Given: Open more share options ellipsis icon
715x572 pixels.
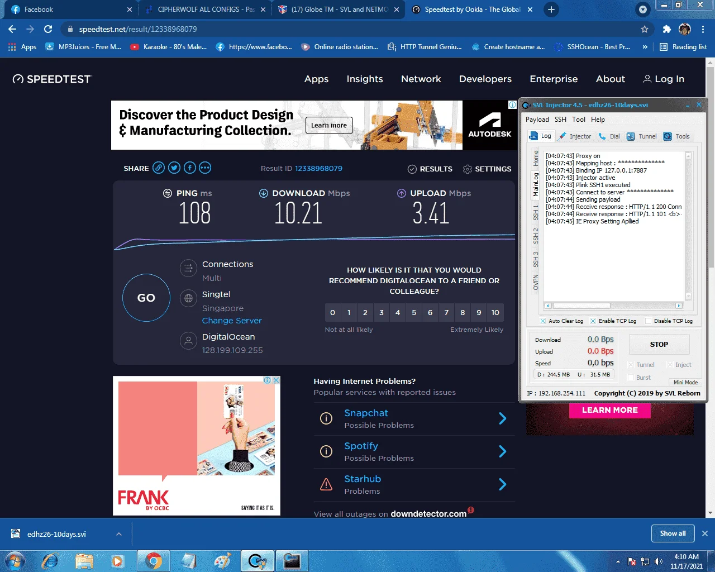Looking at the screenshot, I should coord(205,168).
